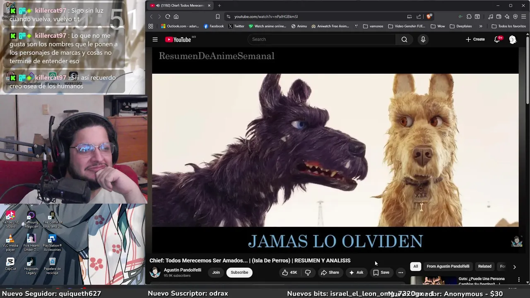Launch VLC media player desktop icon

tap(10, 243)
